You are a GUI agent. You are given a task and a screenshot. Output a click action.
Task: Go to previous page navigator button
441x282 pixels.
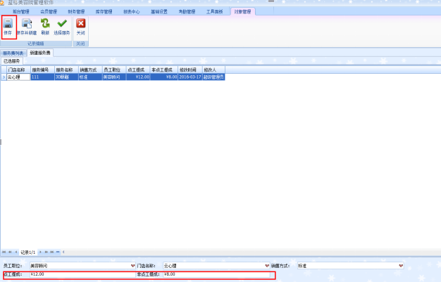coord(10,252)
